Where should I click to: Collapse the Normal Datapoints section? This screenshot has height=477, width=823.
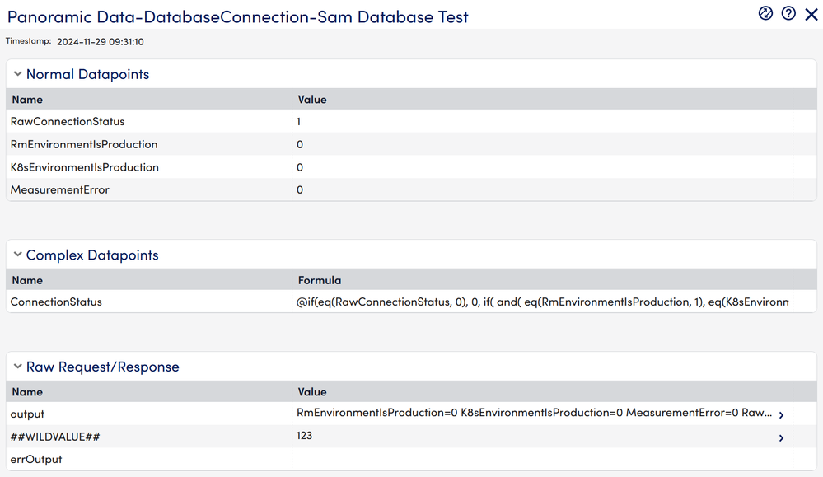[18, 74]
